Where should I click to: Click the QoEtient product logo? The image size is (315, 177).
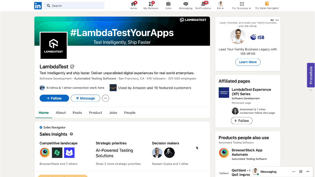click(224, 173)
